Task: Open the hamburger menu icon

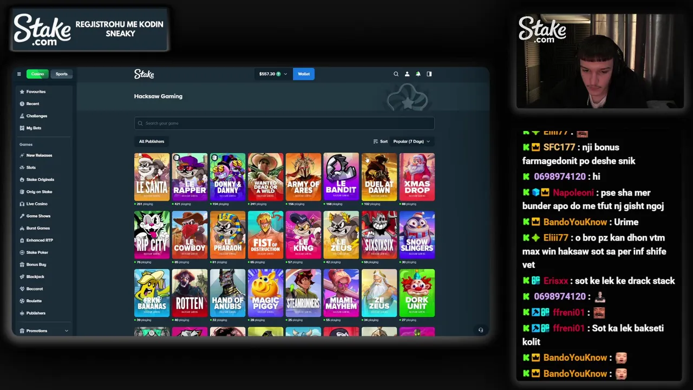Action: click(19, 74)
